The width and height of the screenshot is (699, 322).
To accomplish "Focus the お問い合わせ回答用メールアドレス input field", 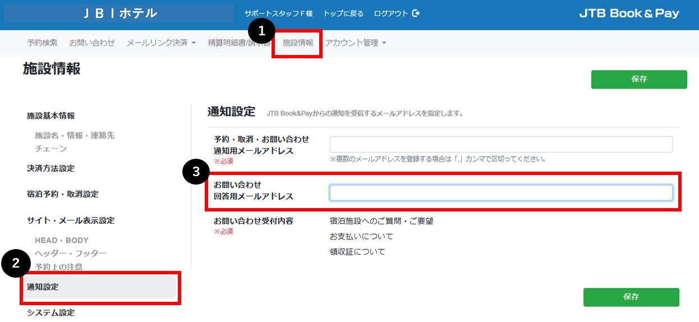I will coord(501,192).
